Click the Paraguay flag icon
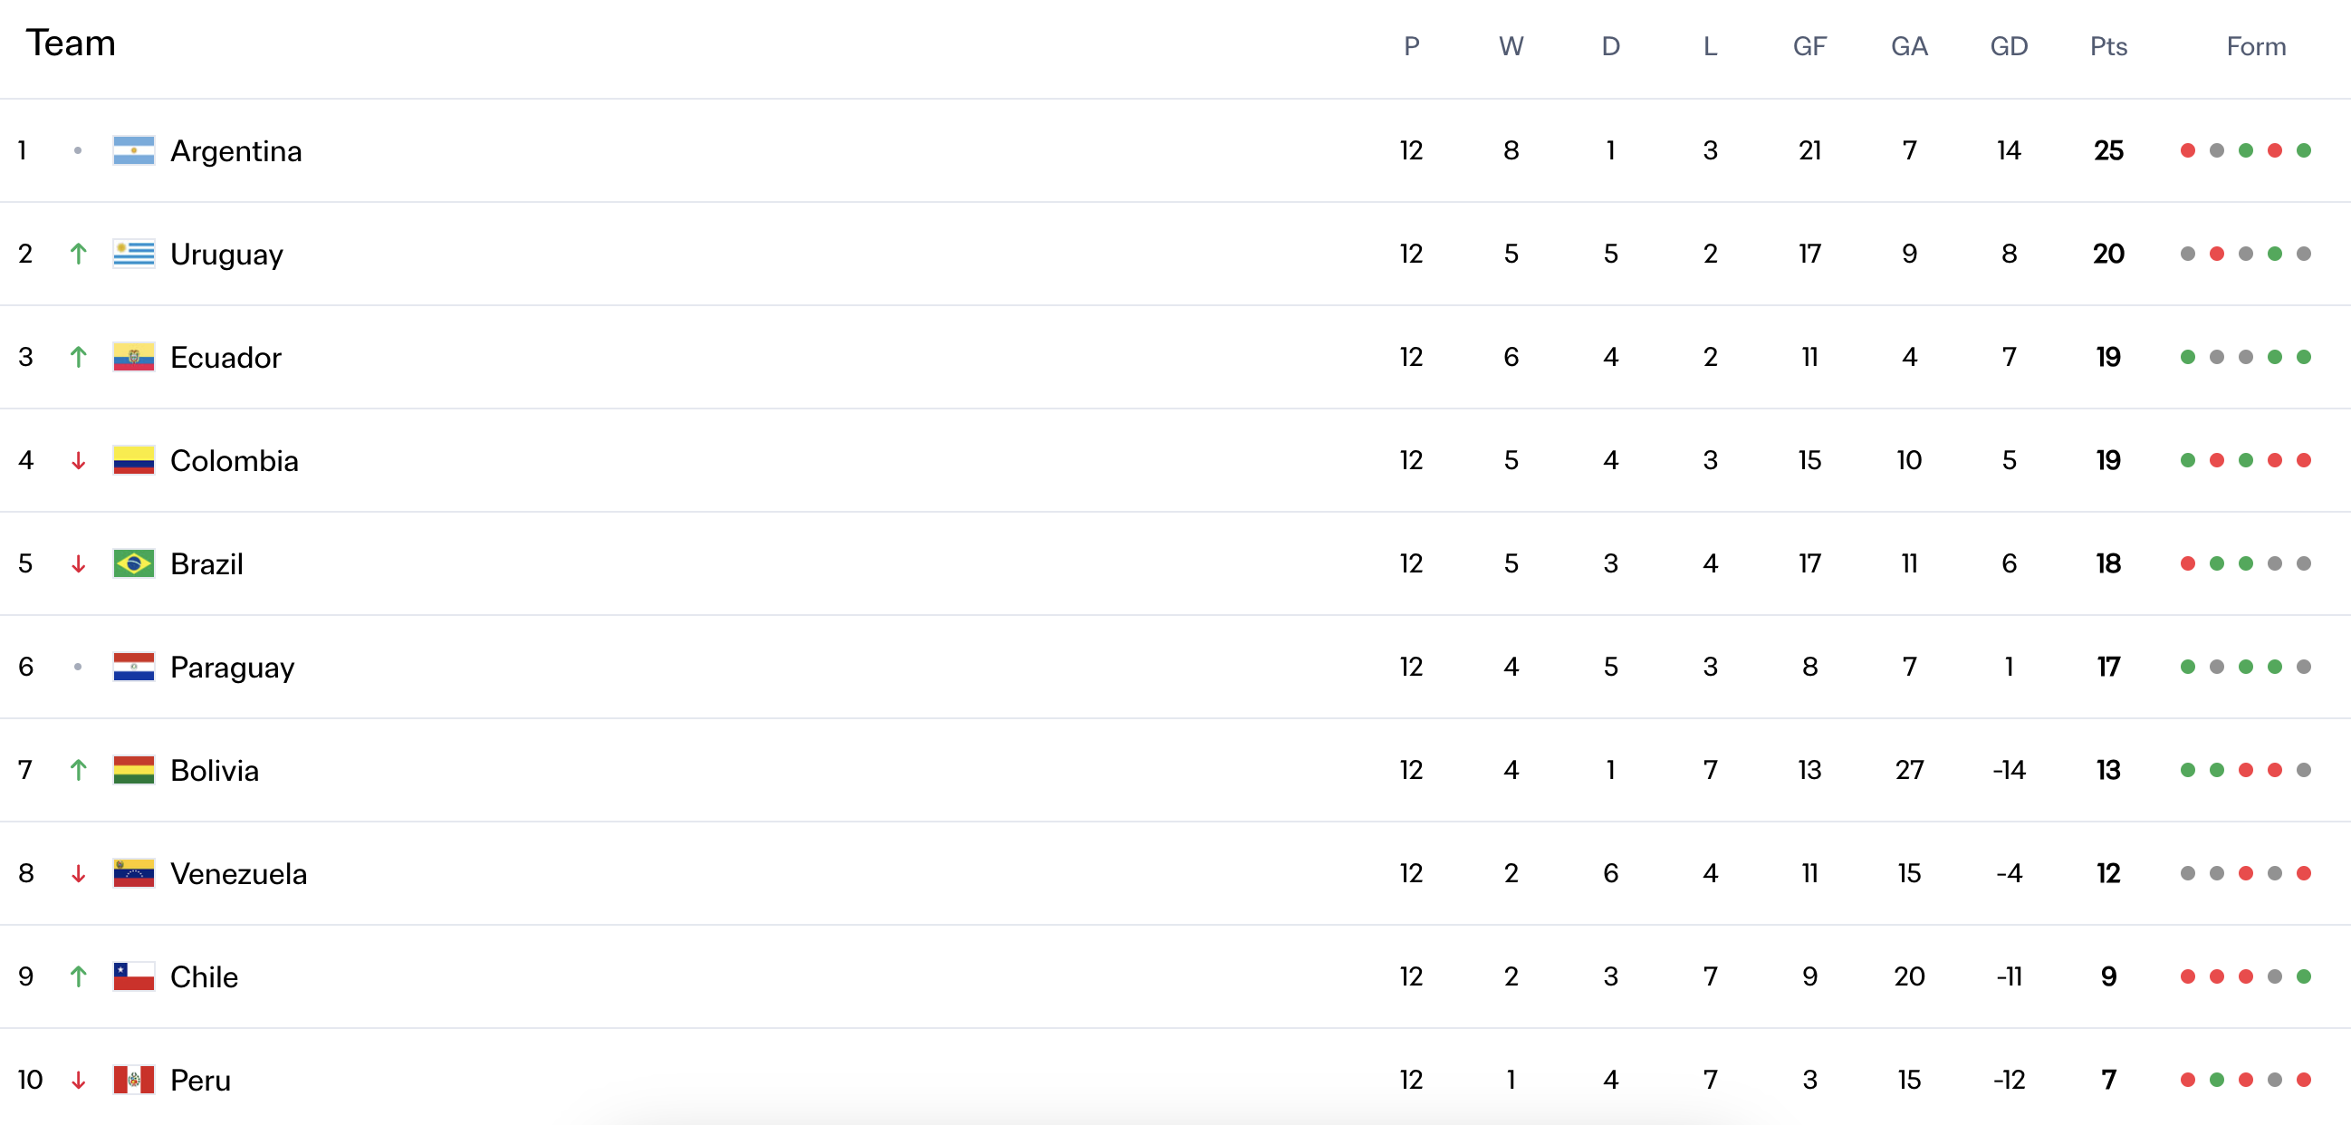2351x1125 pixels. point(133,667)
